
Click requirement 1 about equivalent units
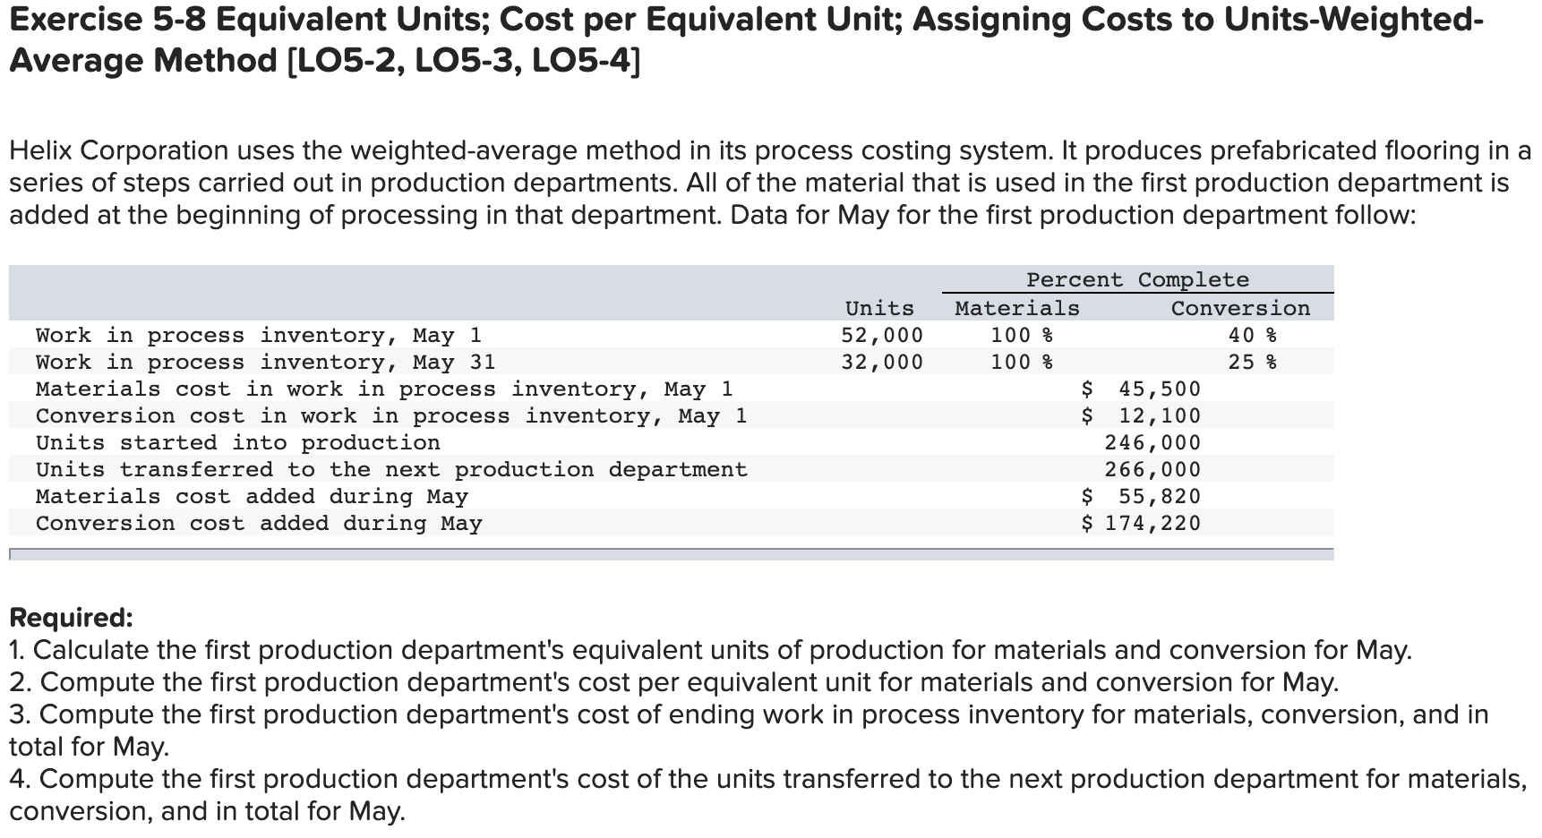click(621, 648)
